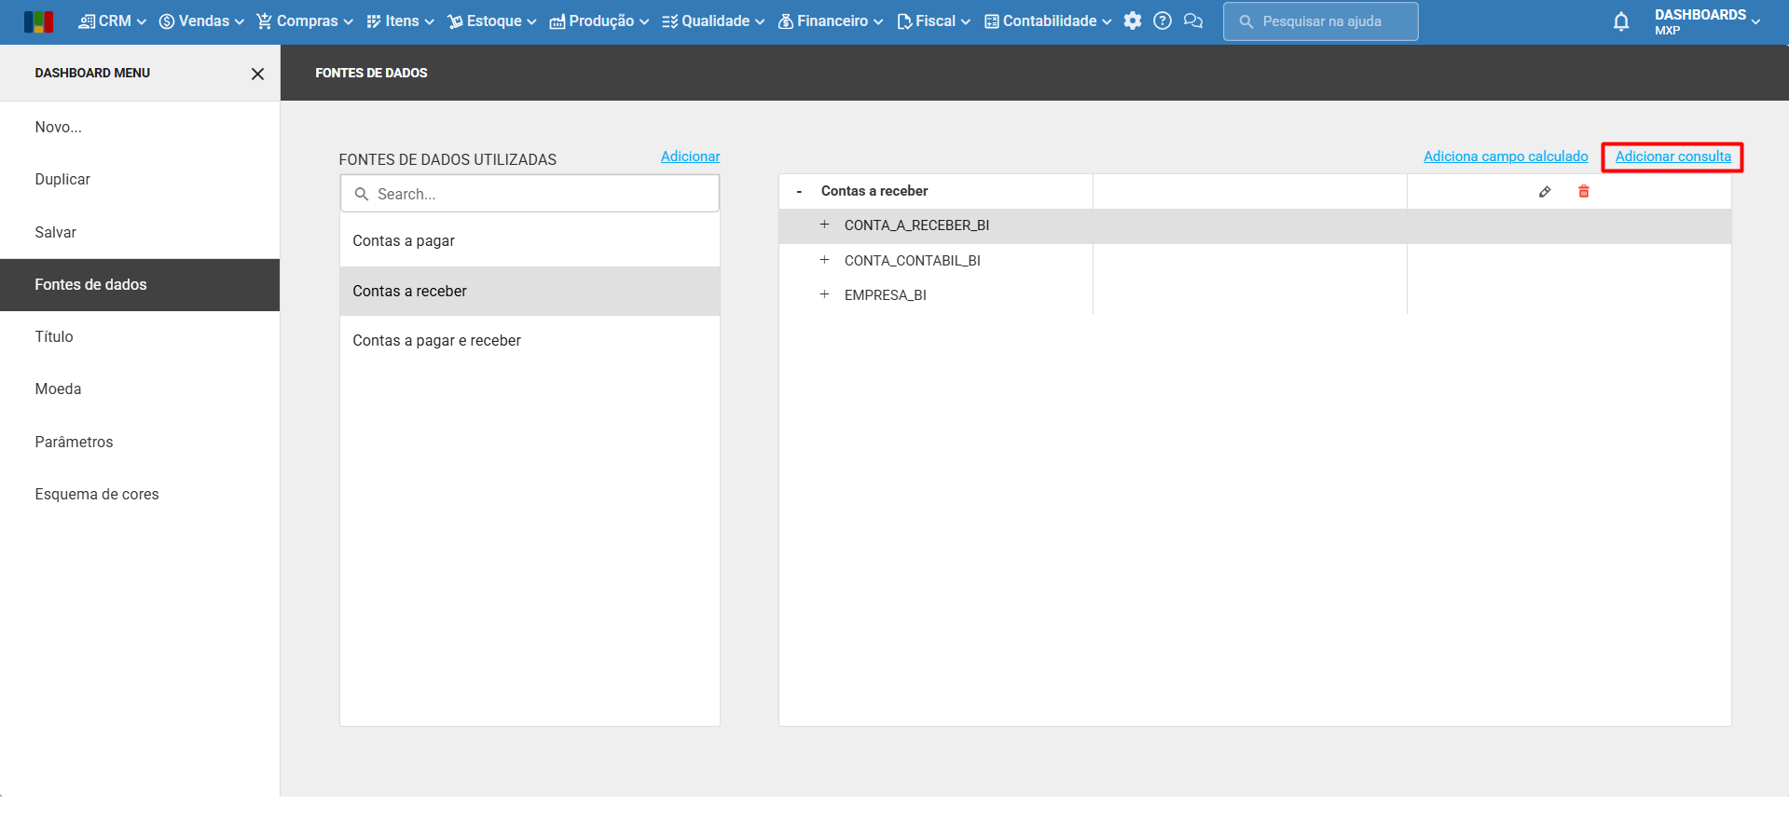
Task: Edit the Contas a receber data source
Action: [x=1545, y=192]
